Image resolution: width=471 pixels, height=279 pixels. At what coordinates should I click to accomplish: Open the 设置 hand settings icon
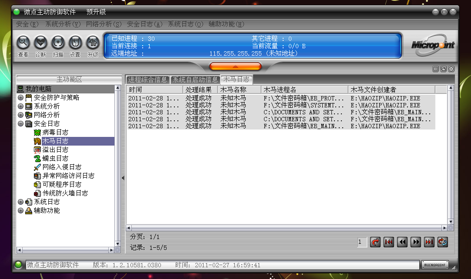pos(75,43)
